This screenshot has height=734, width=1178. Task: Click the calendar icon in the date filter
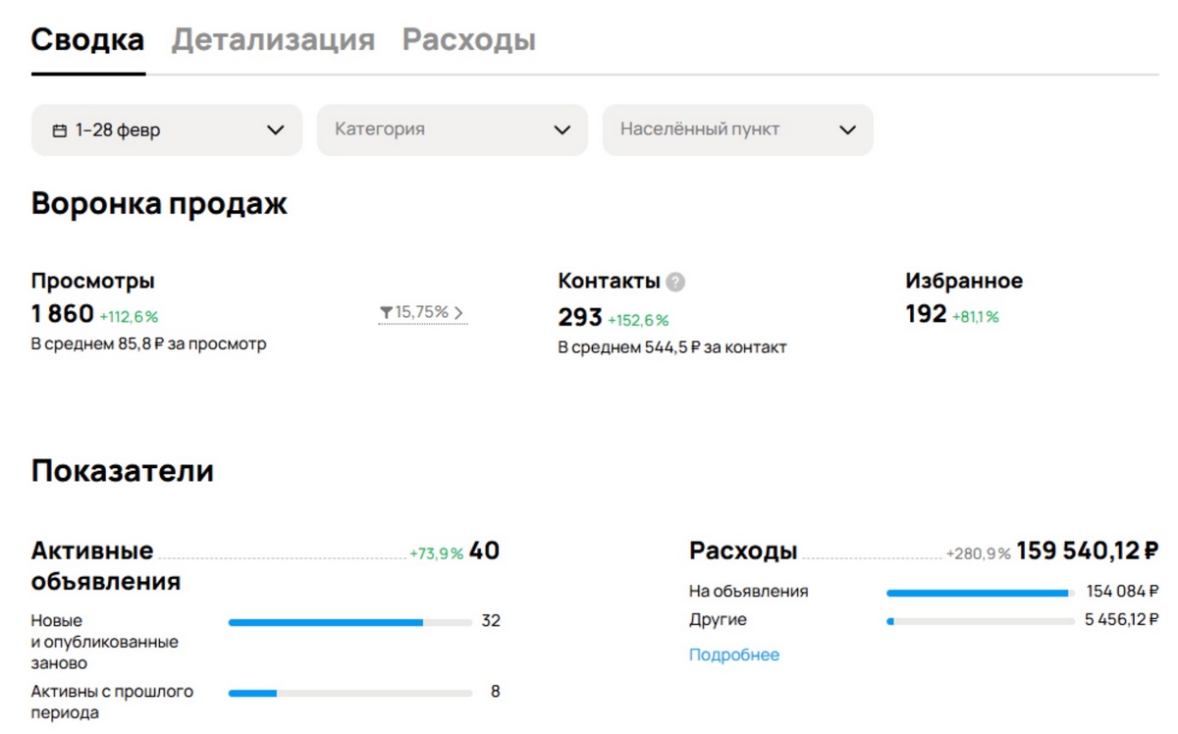pyautogui.click(x=59, y=131)
